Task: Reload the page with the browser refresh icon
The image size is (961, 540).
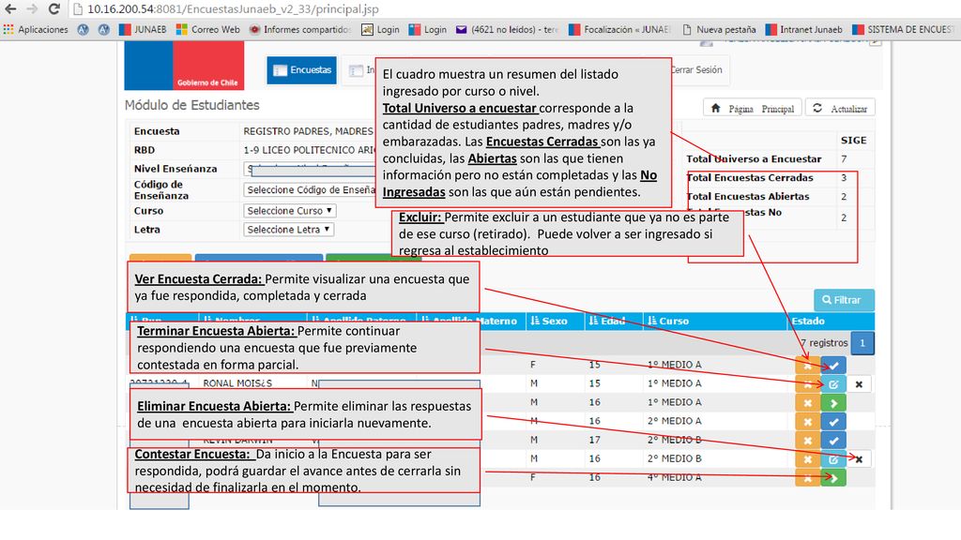Action: pyautogui.click(x=53, y=9)
